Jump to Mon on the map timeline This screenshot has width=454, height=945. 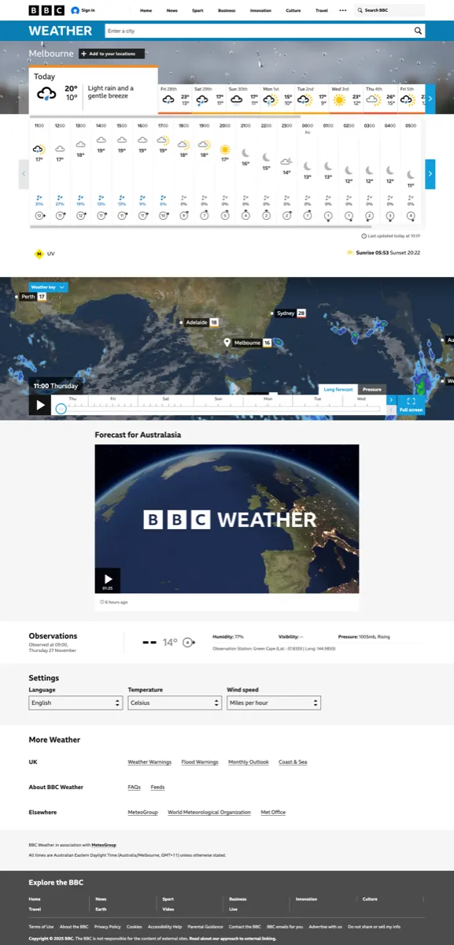click(x=268, y=399)
